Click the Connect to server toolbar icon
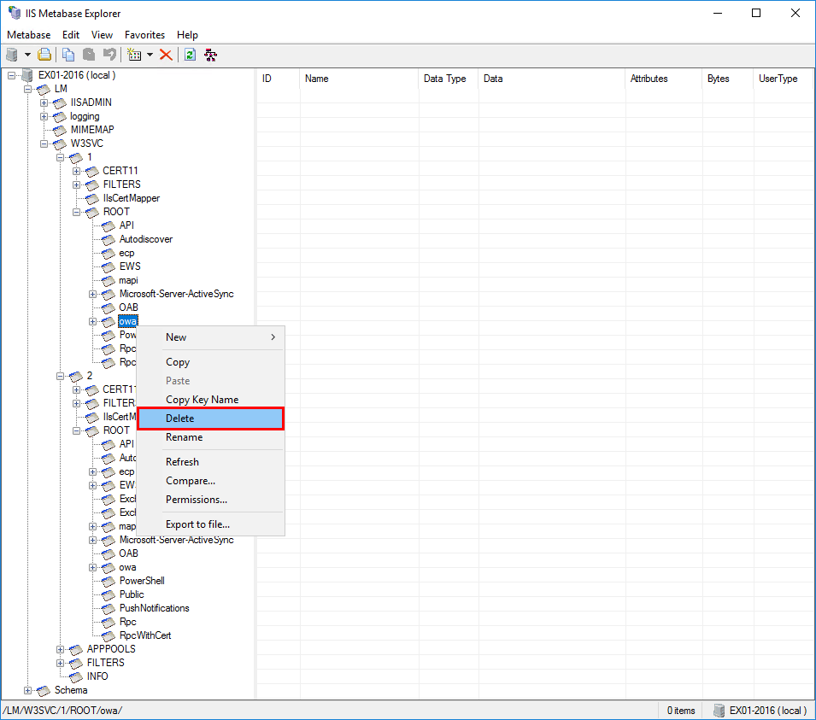816x720 pixels. pyautogui.click(x=13, y=54)
